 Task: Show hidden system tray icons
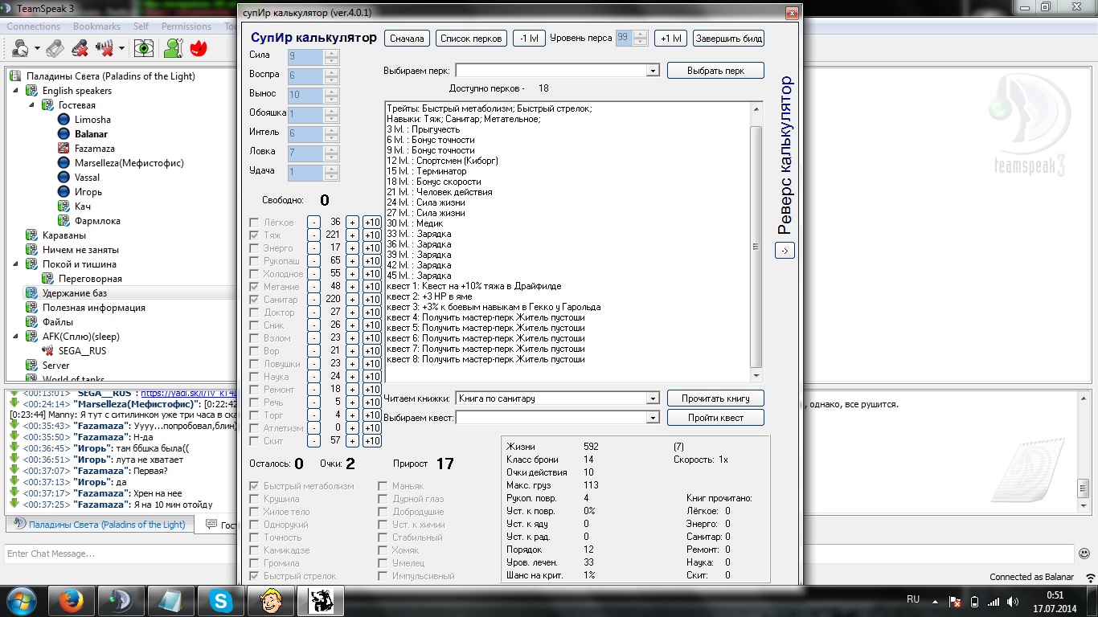click(x=936, y=601)
